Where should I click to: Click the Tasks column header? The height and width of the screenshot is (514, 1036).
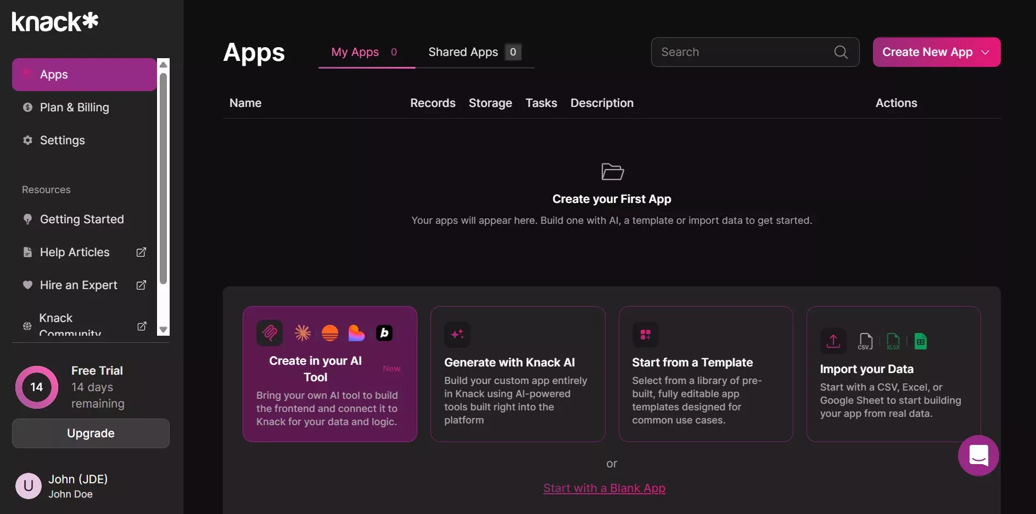pos(541,103)
